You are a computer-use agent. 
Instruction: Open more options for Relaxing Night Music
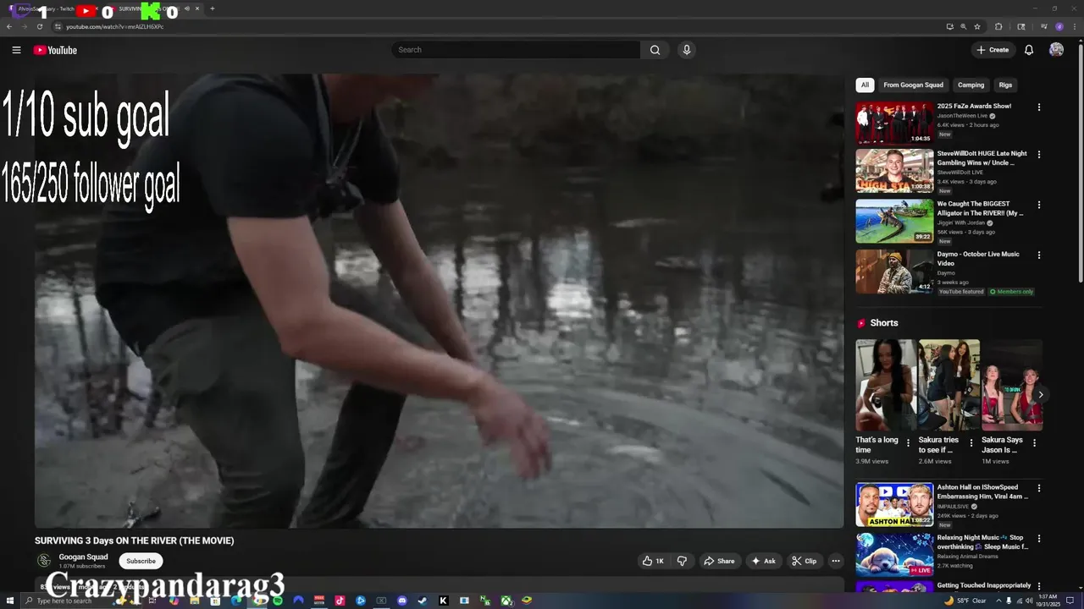click(1039, 538)
